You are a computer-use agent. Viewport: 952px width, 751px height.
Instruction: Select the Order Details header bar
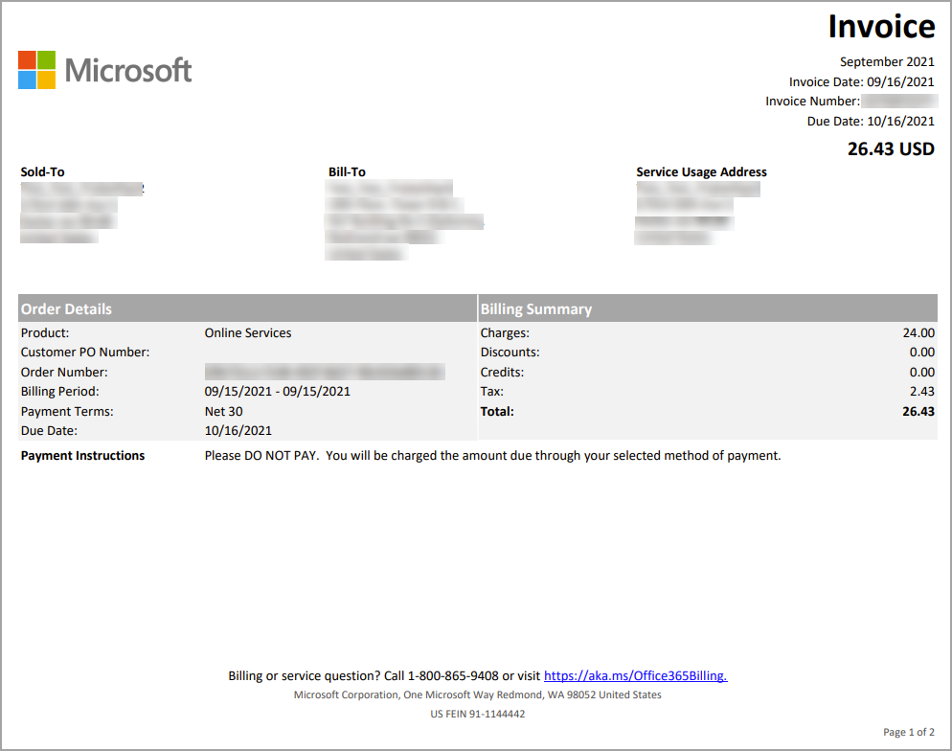[x=244, y=307]
